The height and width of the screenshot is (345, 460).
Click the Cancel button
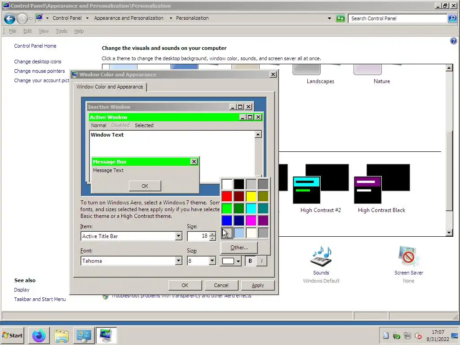click(221, 285)
